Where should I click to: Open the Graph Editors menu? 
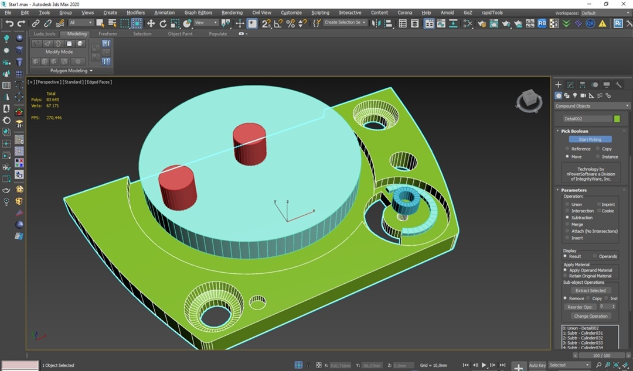[198, 13]
